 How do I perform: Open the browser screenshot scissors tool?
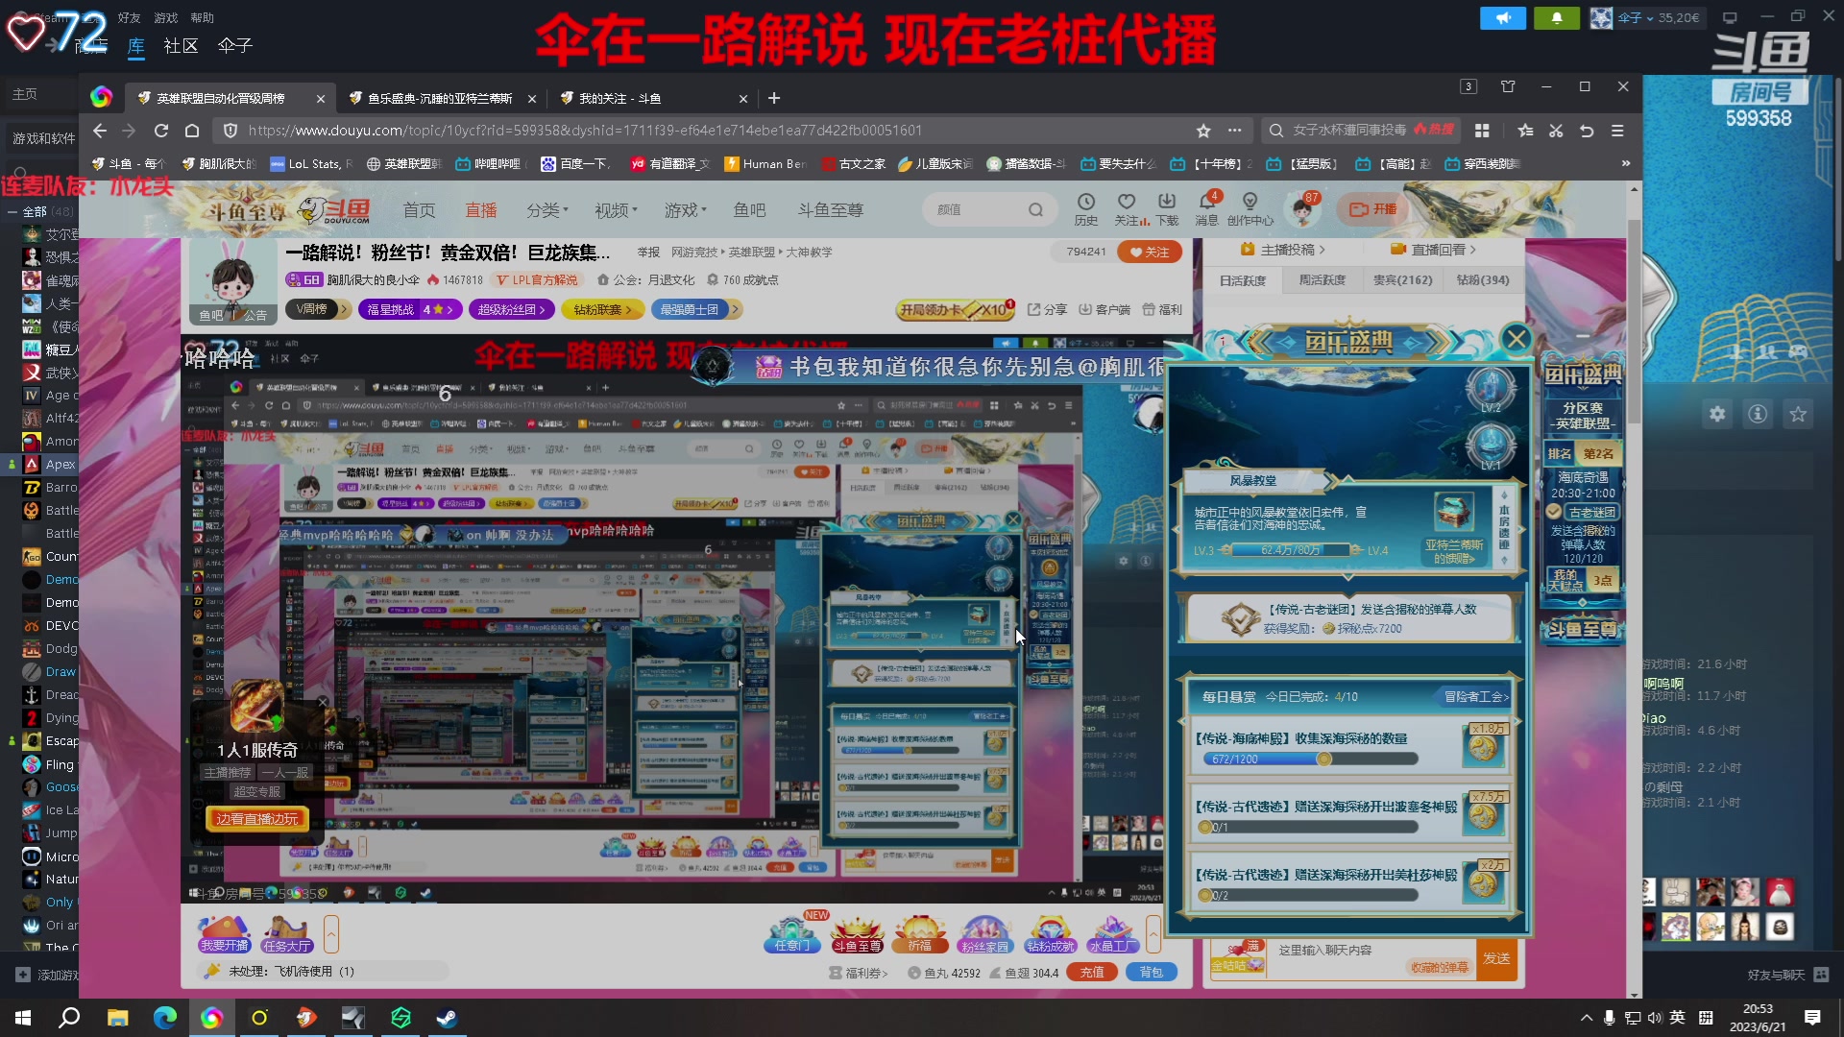1556,131
